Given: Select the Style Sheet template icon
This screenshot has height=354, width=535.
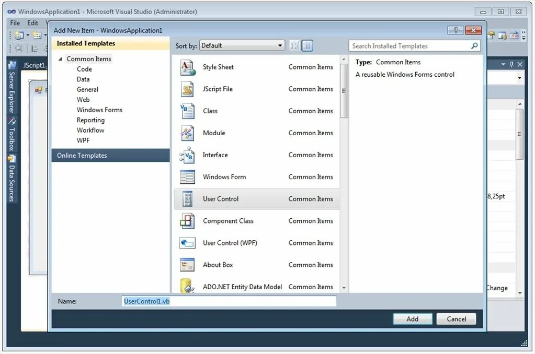Looking at the screenshot, I should (x=187, y=67).
